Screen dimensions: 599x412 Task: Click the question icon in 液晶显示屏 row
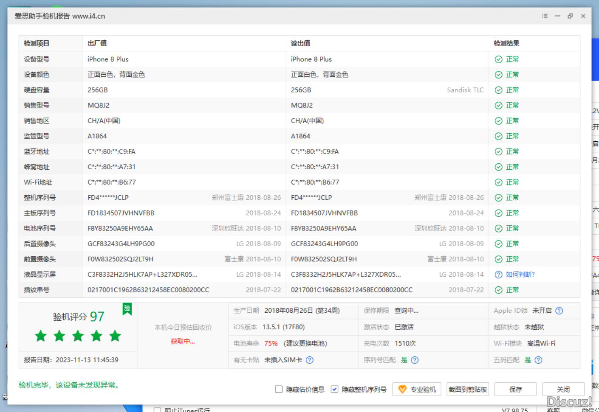499,275
